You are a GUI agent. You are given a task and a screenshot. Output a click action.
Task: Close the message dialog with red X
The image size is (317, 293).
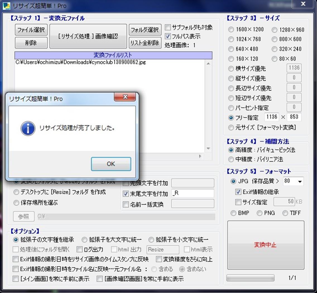pos(125,97)
